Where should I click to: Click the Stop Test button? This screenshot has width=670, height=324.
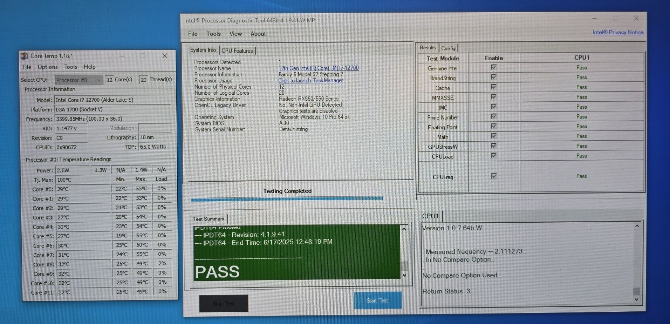[x=224, y=303]
